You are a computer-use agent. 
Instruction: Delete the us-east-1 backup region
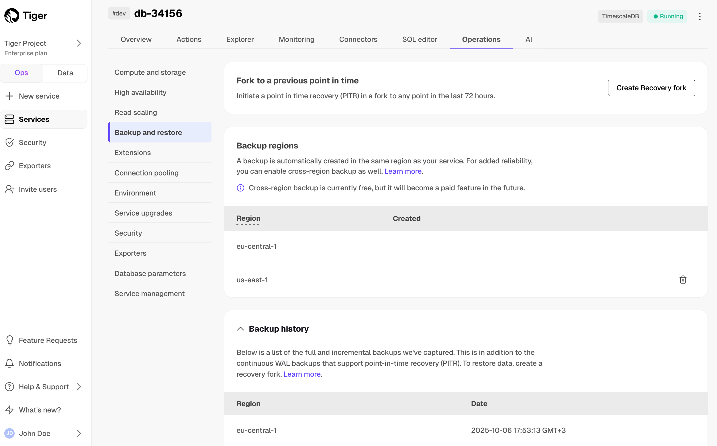point(683,279)
